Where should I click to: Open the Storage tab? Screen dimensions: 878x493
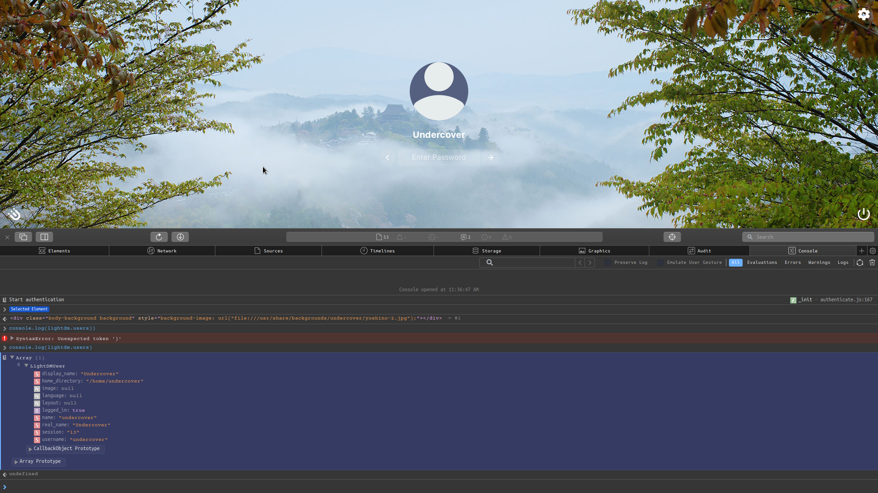(x=487, y=251)
